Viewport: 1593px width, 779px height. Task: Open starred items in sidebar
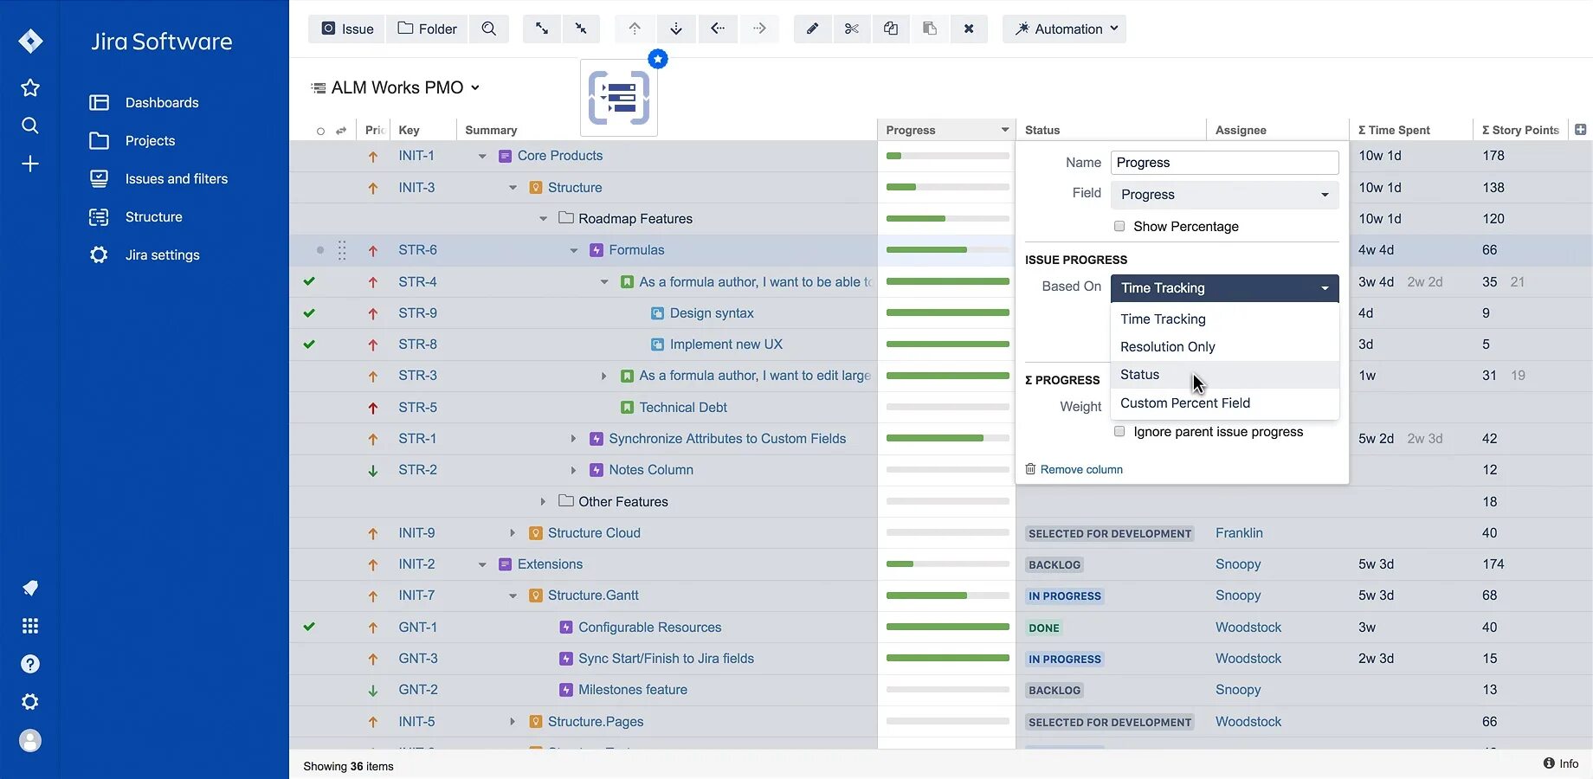(x=30, y=87)
